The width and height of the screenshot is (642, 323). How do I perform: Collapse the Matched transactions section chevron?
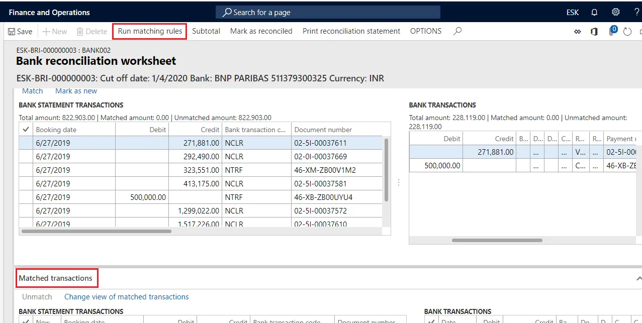point(638,278)
